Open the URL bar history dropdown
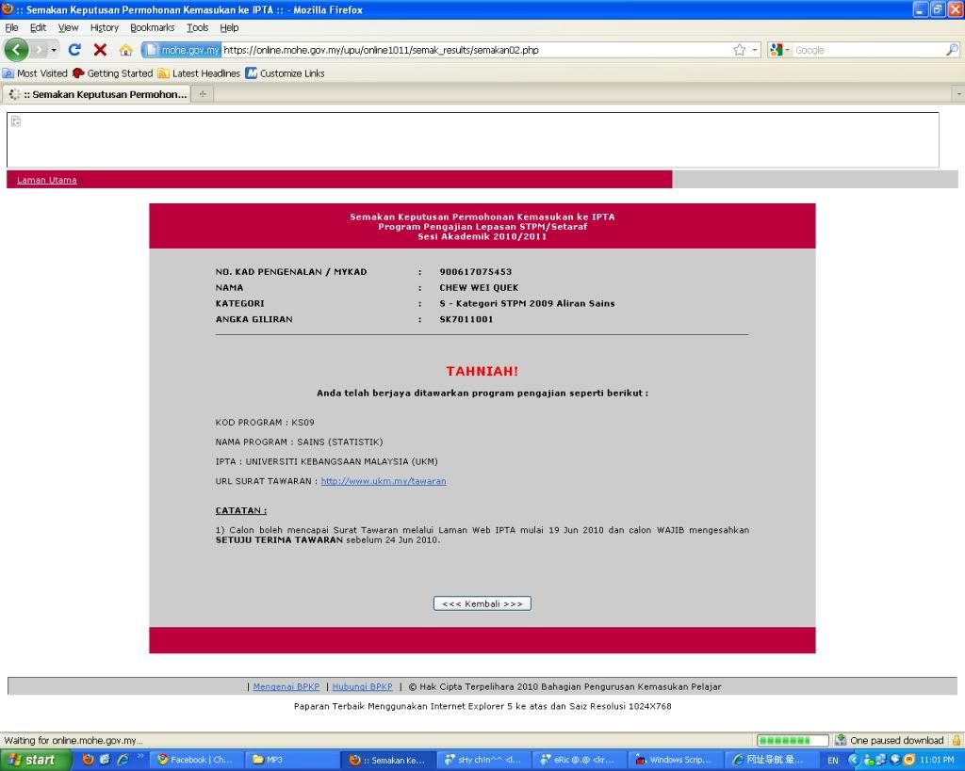This screenshot has width=965, height=771. pos(755,50)
